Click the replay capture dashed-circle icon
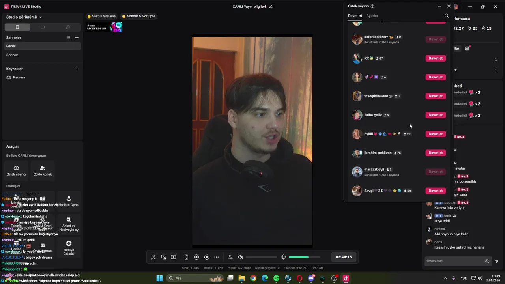The height and width of the screenshot is (284, 505). click(206, 257)
